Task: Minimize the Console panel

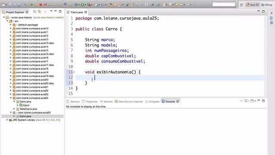Action: click(259, 100)
